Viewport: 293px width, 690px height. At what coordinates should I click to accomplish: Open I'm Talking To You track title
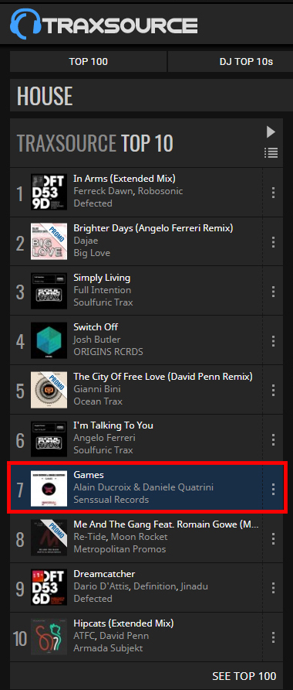(113, 425)
